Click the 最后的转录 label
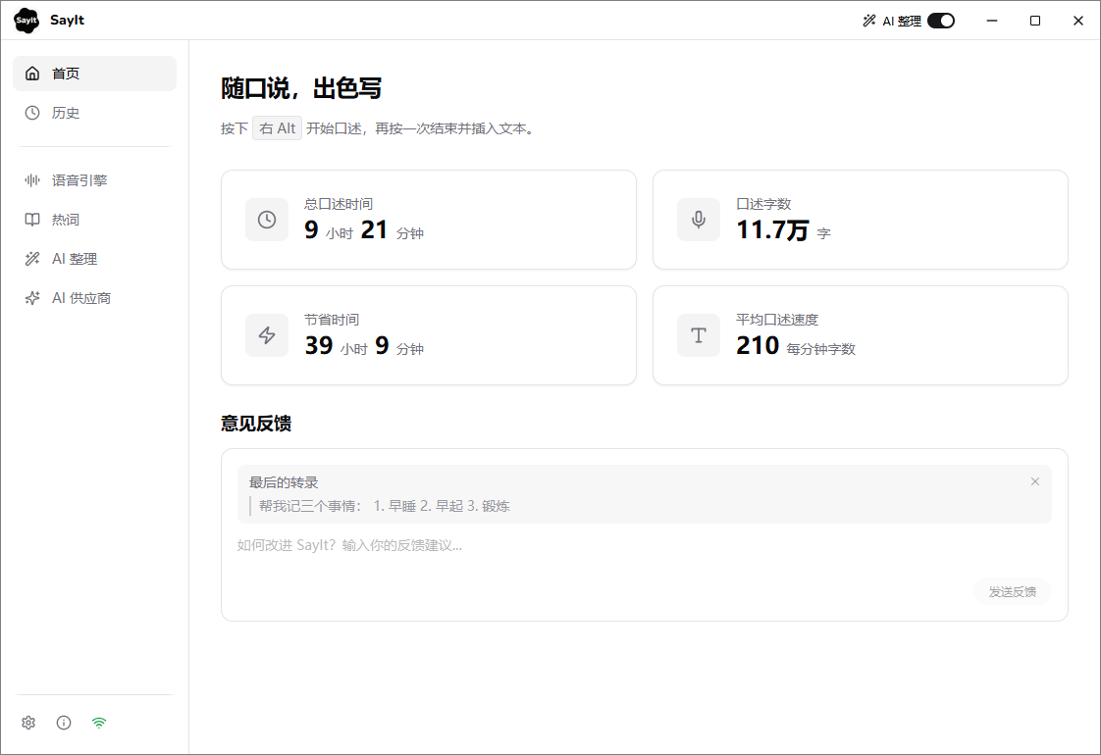The image size is (1101, 755). pos(284,482)
